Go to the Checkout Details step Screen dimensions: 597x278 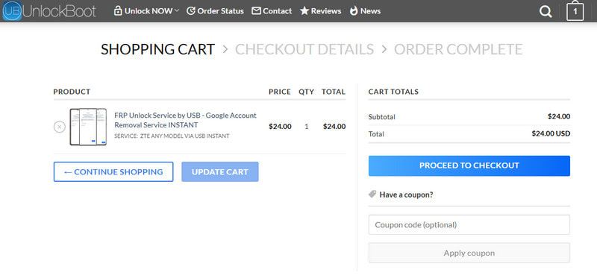pos(304,49)
